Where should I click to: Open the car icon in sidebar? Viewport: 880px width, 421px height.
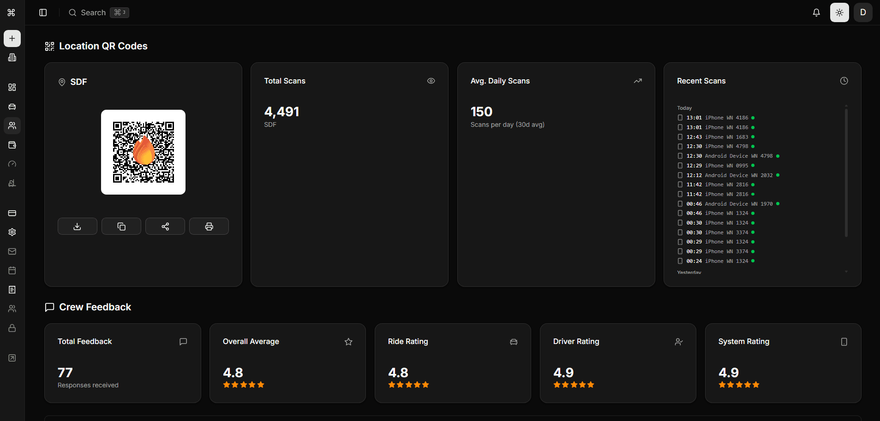[12, 107]
